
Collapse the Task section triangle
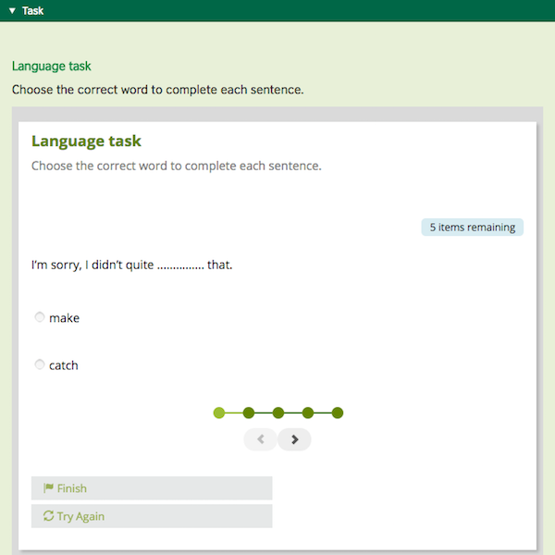pos(12,11)
